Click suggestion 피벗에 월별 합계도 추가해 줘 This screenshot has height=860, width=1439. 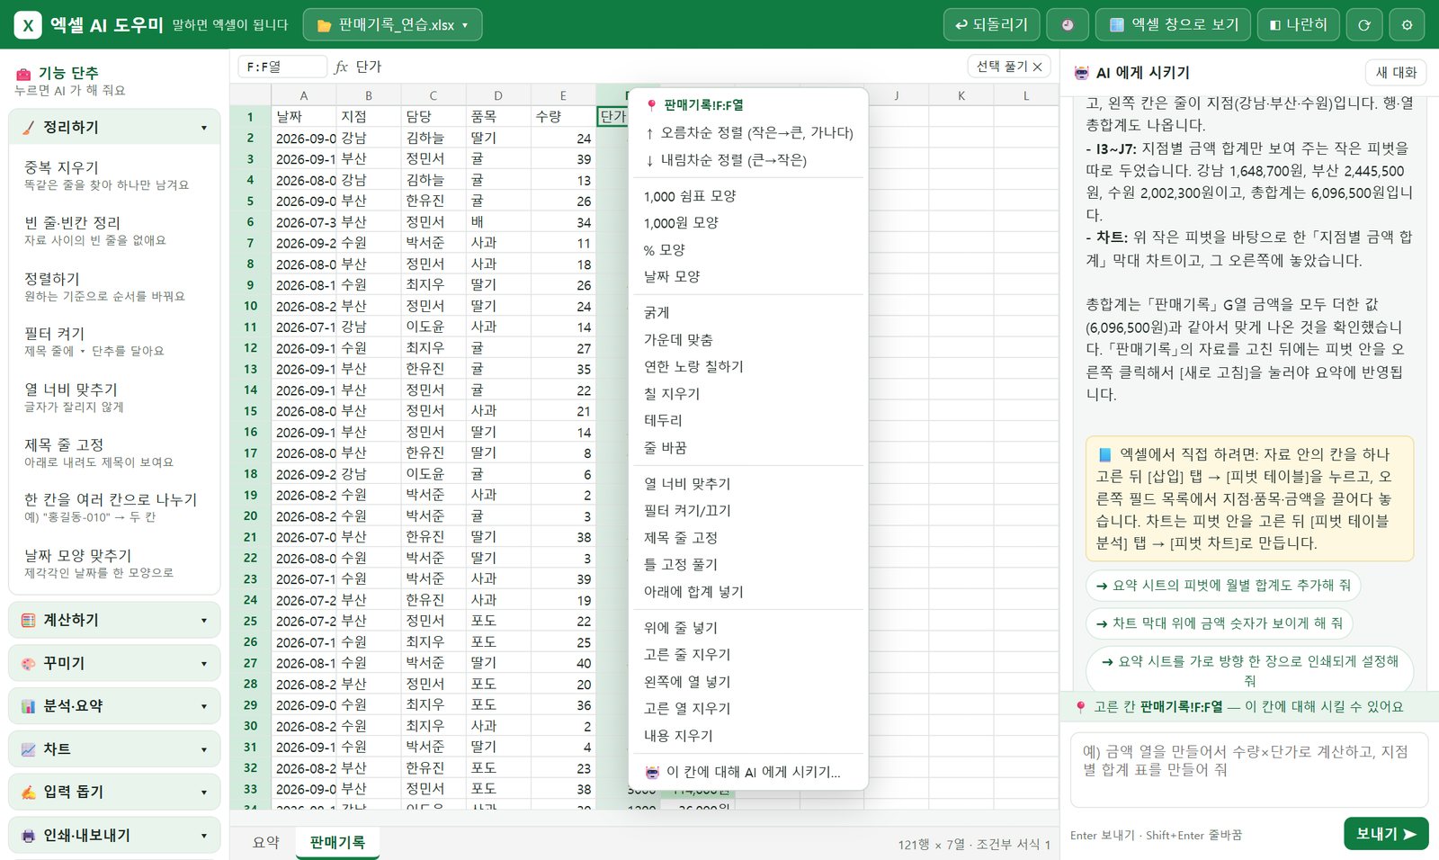(1223, 586)
